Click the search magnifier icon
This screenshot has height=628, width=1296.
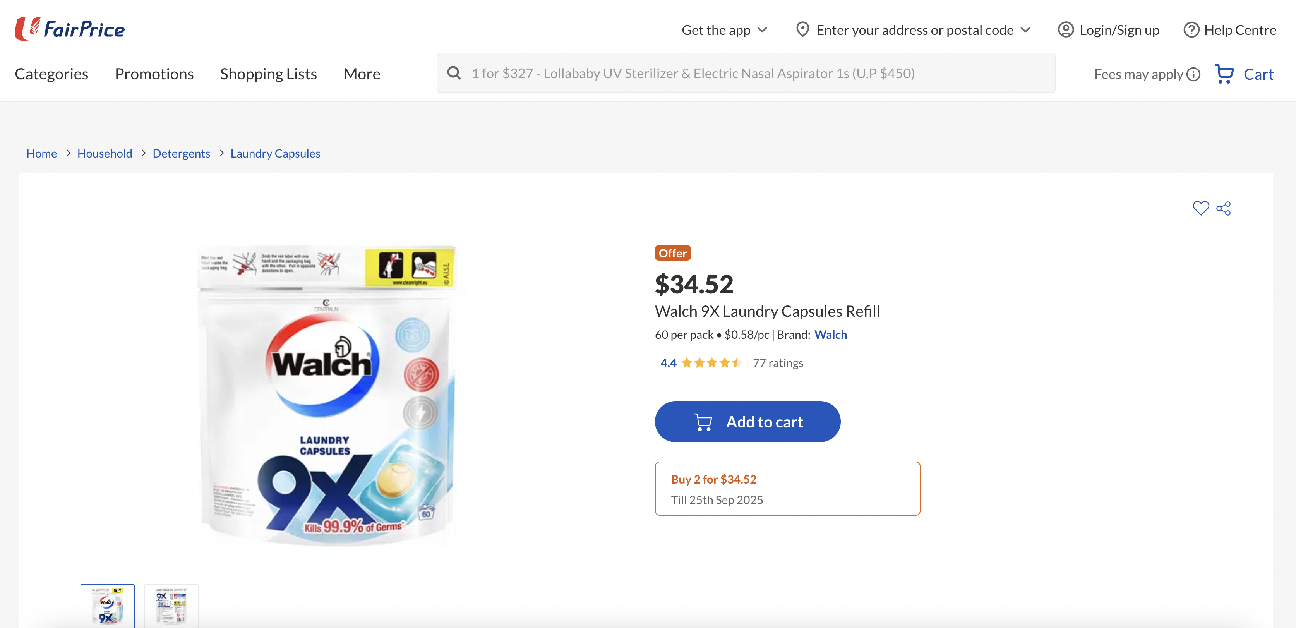point(454,74)
